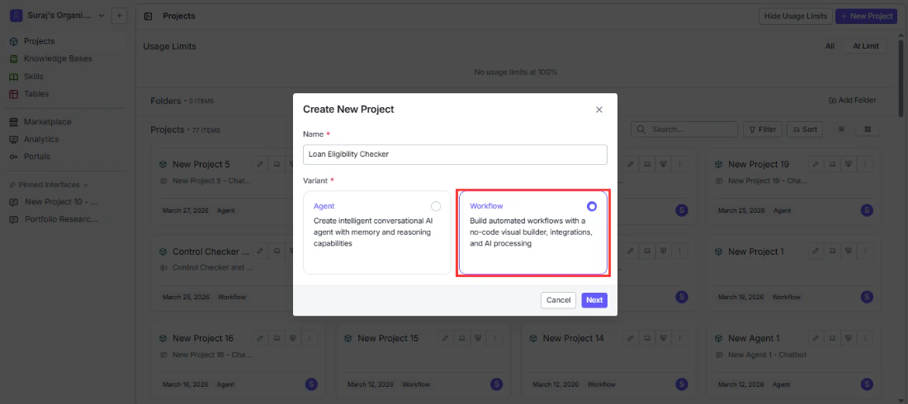Click New Project 14 card title
Screen dimensions: 908x404
click(x=575, y=338)
